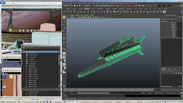183x103 pixels.
Task: Toggle the miscellaneous question-mark selection mask
Action: (112, 6)
